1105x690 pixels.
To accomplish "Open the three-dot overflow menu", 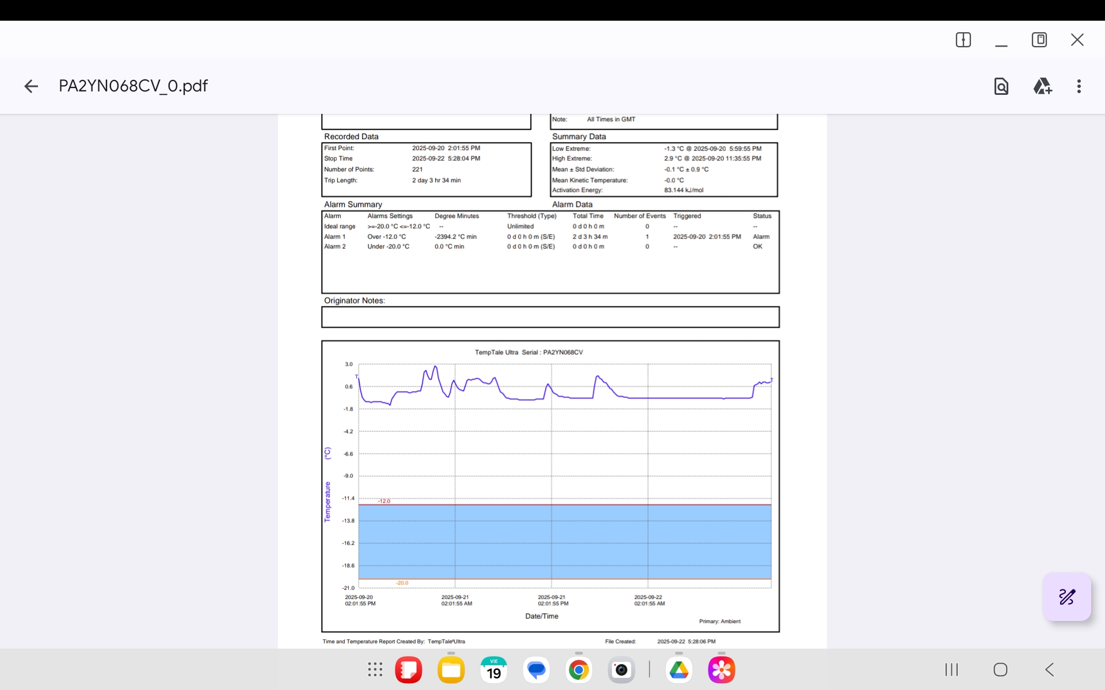I will [x=1079, y=86].
